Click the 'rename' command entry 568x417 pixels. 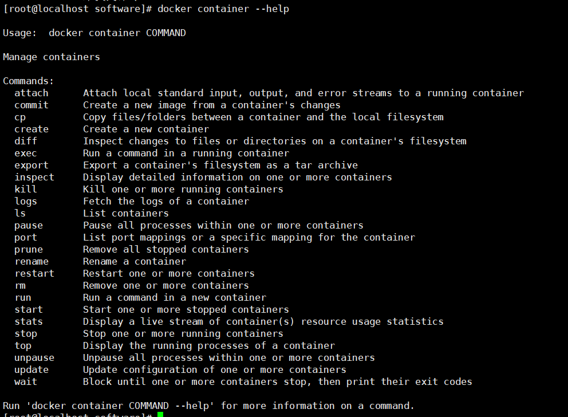coord(31,261)
